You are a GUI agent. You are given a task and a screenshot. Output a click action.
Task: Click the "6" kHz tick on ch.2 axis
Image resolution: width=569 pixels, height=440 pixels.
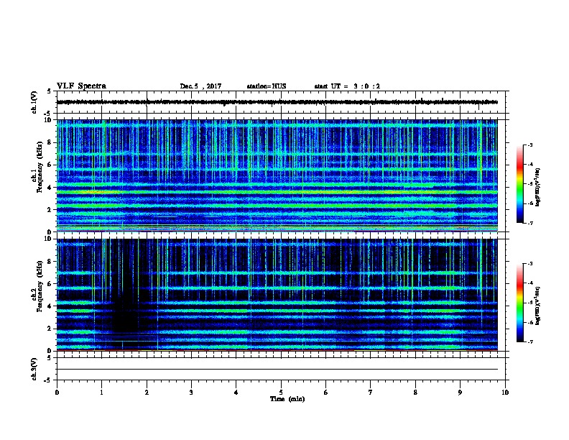50,284
